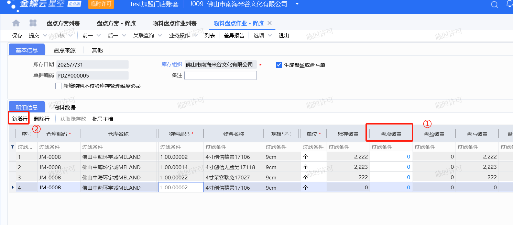The image size is (513, 225).
Task: Toggle 生成盘盈或盘亏单 checkbox
Action: [279, 65]
